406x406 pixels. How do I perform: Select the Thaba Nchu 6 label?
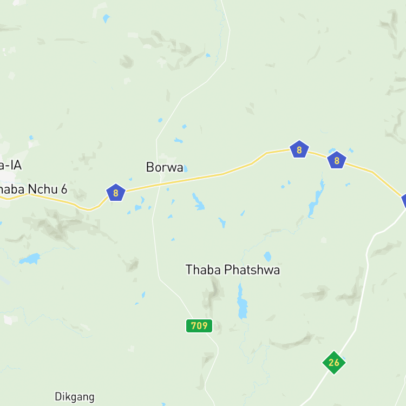tap(33, 189)
